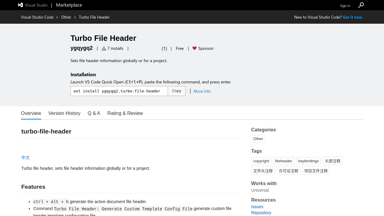Open the search magnifier icon
This screenshot has width=384, height=216.
point(361,5)
